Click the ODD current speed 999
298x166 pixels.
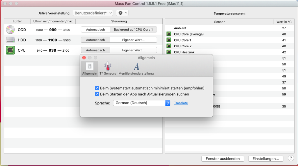click(53, 30)
